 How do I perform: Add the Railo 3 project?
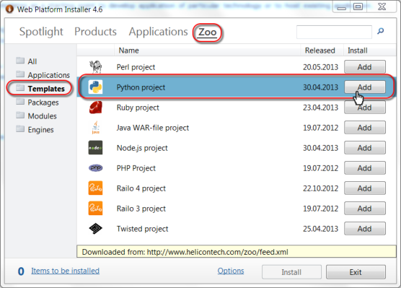tap(365, 209)
